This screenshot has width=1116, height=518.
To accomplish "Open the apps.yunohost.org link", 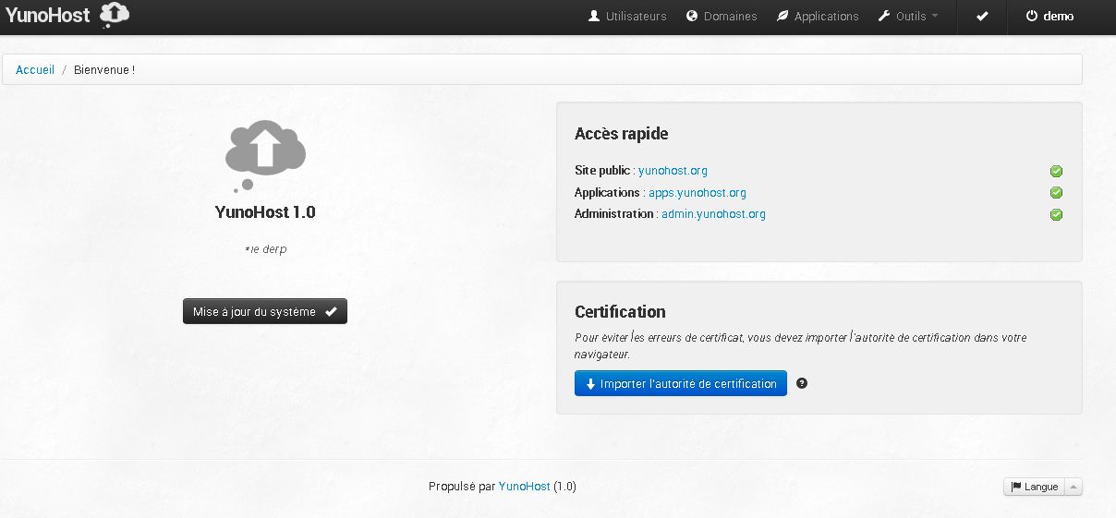I will 697,193.
